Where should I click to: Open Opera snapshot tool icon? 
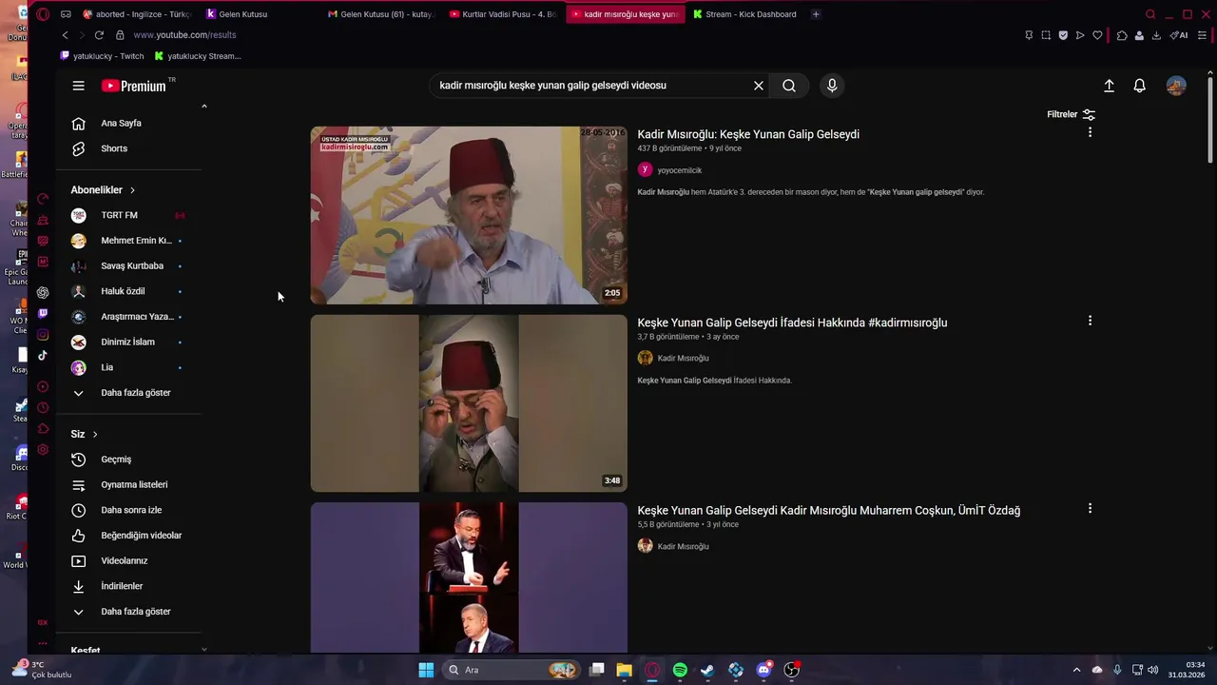click(x=1046, y=35)
